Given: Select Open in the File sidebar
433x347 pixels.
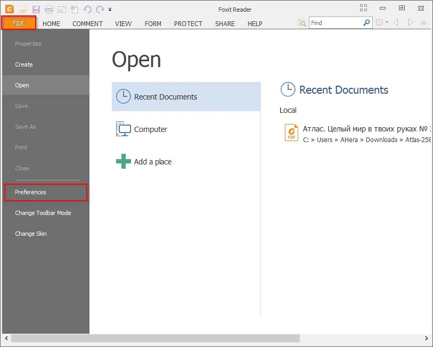Looking at the screenshot, I should 46,85.
